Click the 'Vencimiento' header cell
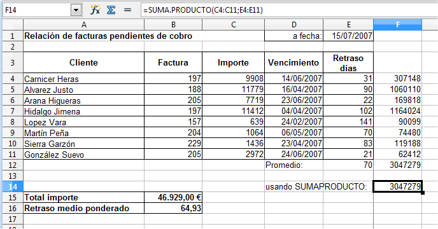 294,62
